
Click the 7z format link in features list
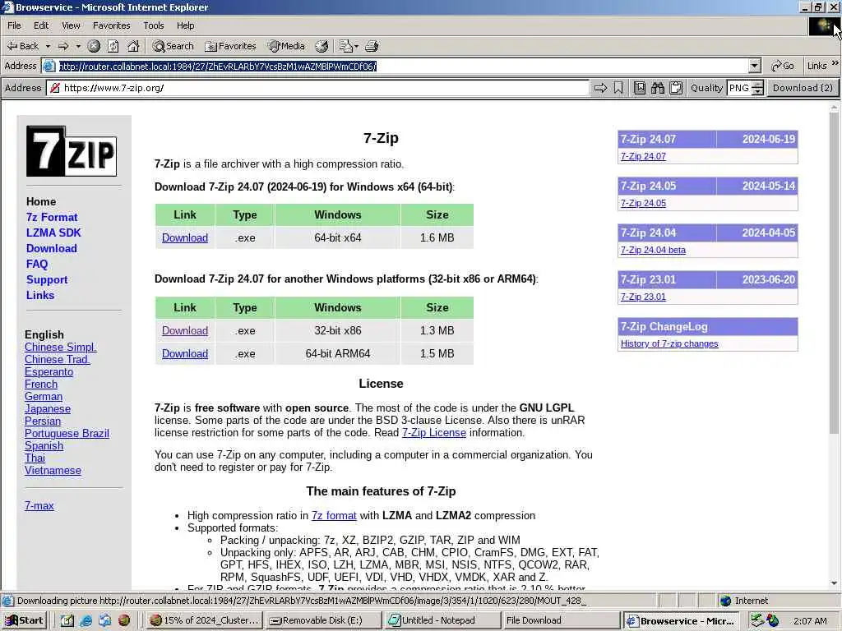click(334, 516)
